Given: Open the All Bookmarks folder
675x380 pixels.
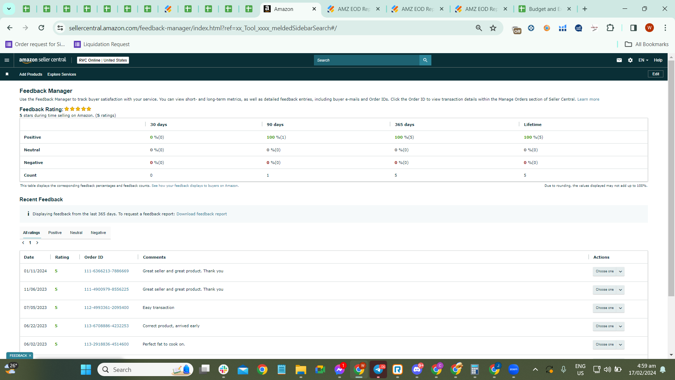Looking at the screenshot, I should click(x=647, y=44).
